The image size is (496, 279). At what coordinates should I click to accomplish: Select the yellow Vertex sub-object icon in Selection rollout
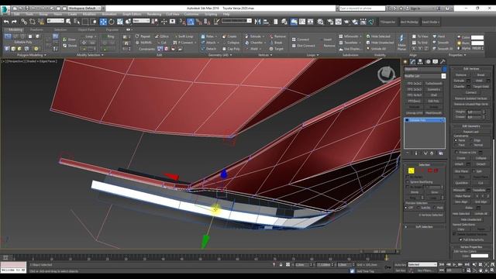(x=411, y=170)
